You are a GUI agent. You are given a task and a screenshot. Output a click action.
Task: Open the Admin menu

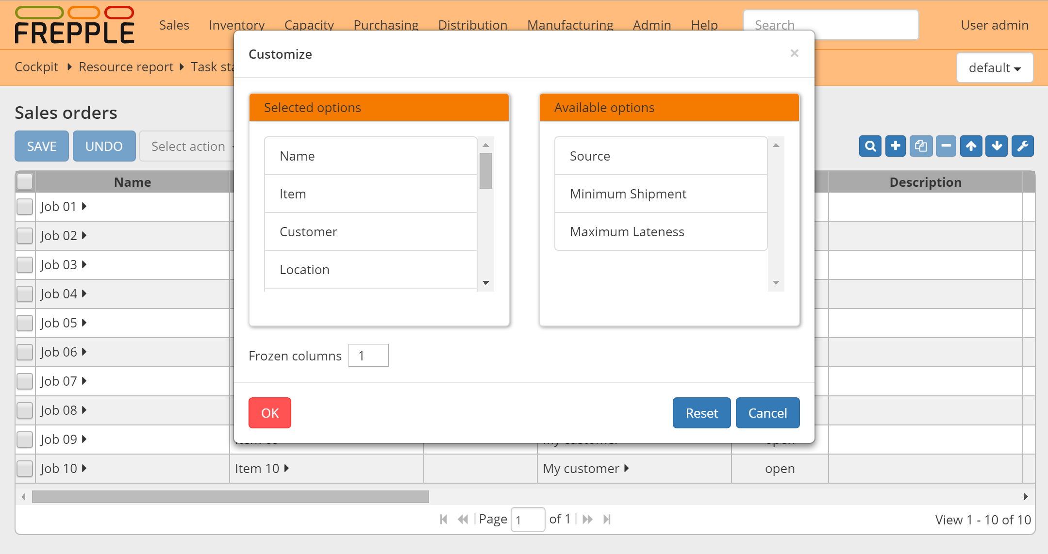pyautogui.click(x=651, y=25)
